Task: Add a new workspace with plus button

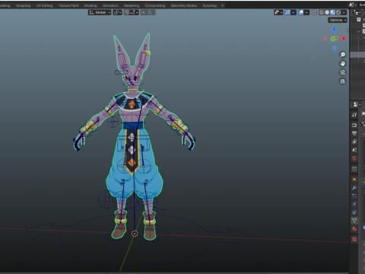Action: (223, 5)
